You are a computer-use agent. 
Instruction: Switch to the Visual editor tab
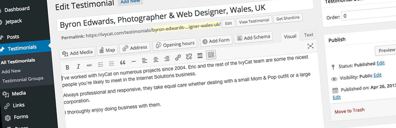click(x=290, y=37)
